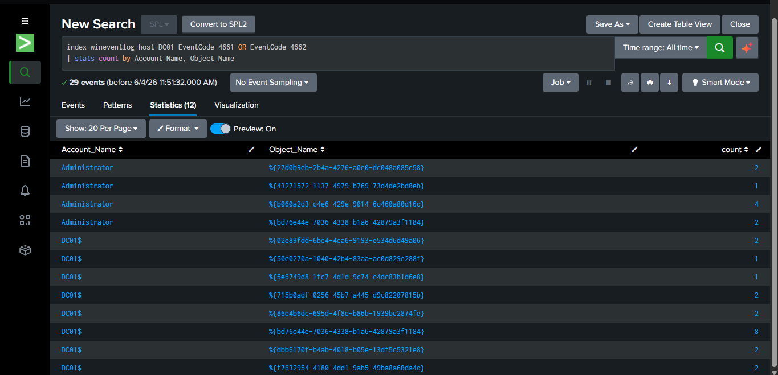Open the alerts bell sidebar icon
This screenshot has height=375, width=778.
click(25, 191)
